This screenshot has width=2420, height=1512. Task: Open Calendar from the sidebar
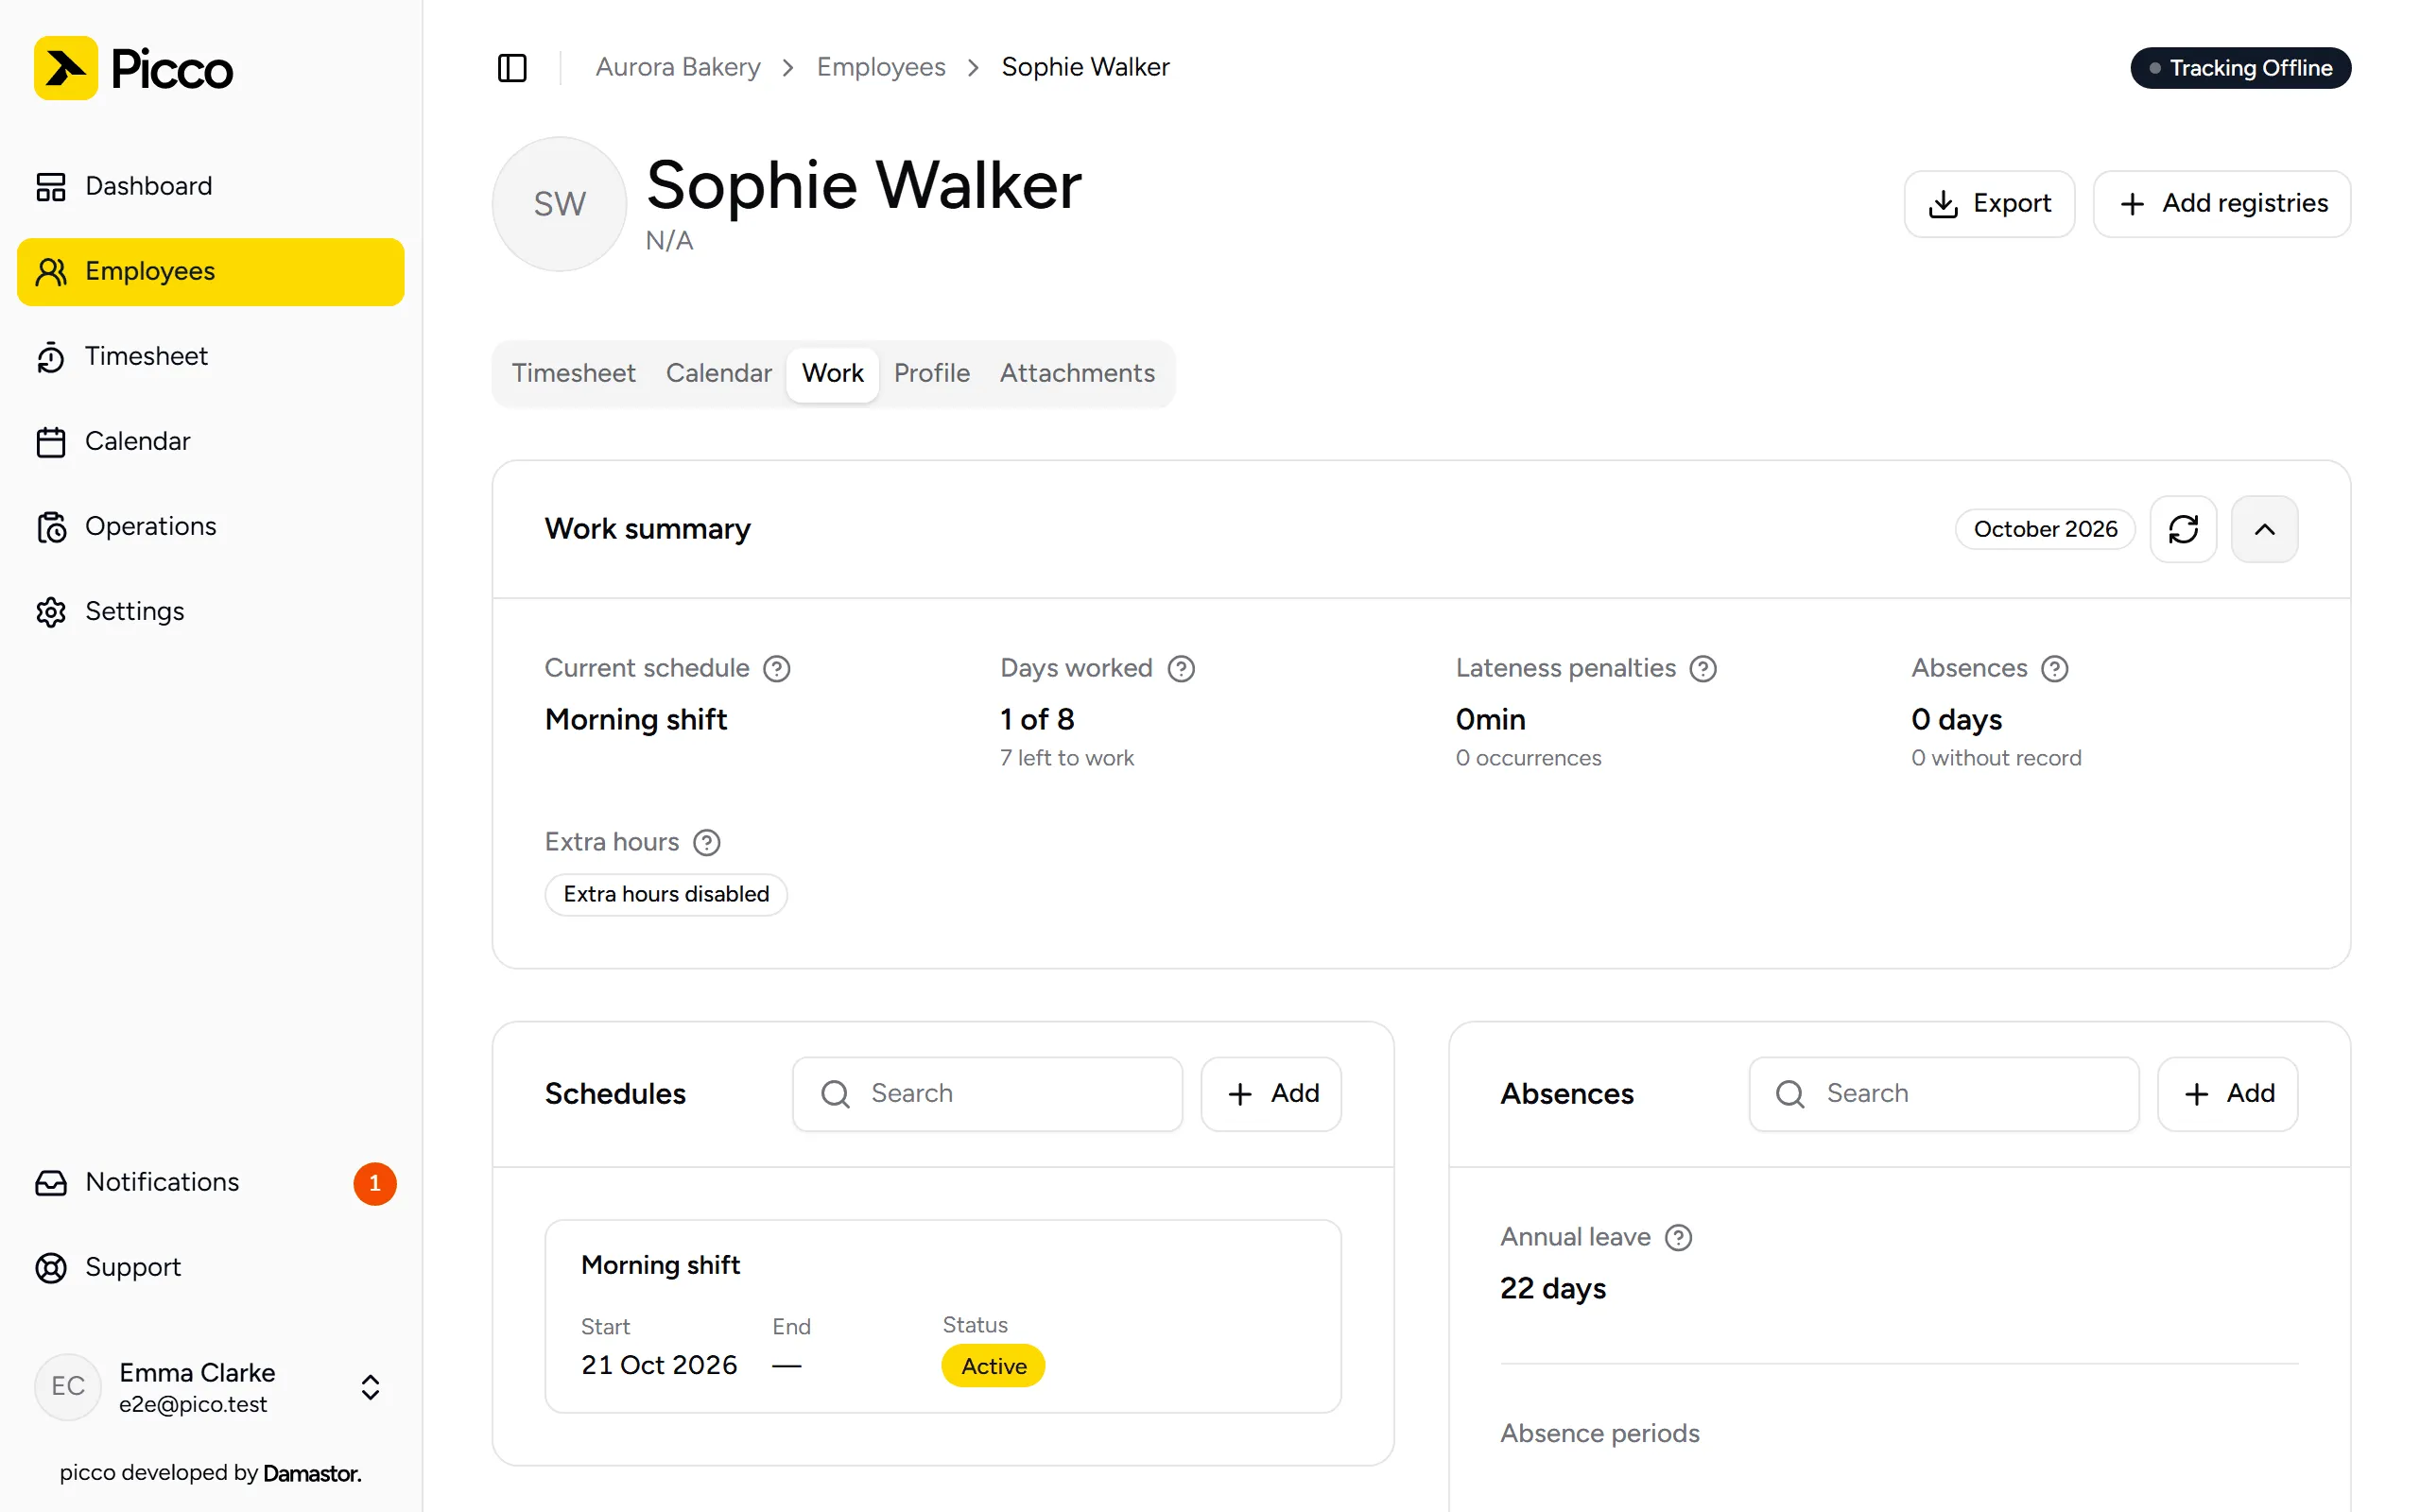click(210, 441)
